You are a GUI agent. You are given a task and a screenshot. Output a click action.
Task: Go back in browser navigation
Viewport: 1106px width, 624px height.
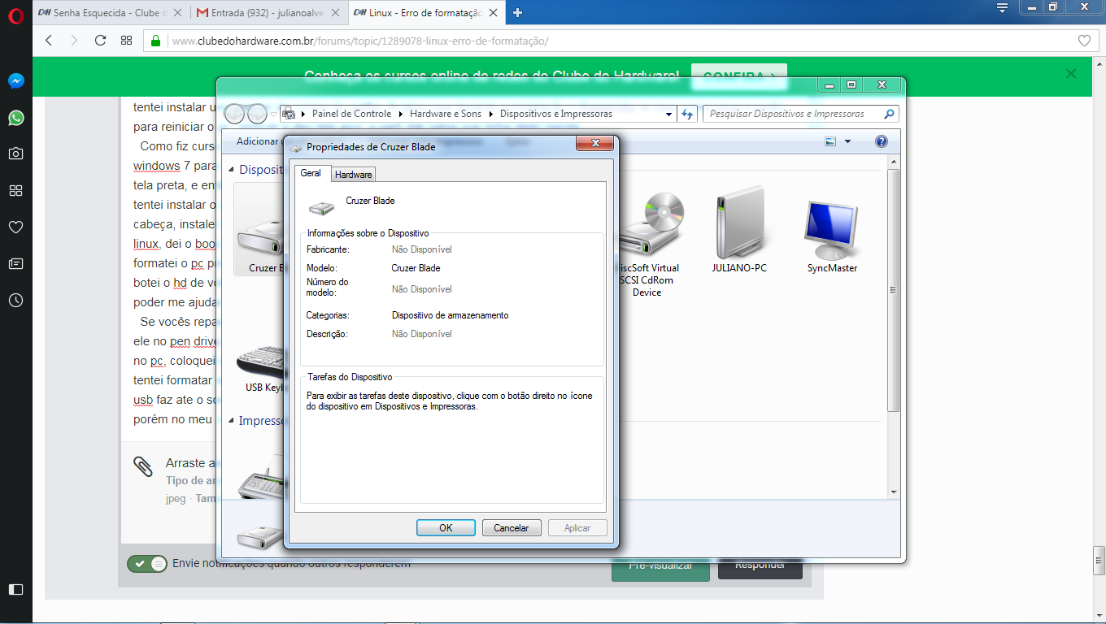click(x=49, y=40)
